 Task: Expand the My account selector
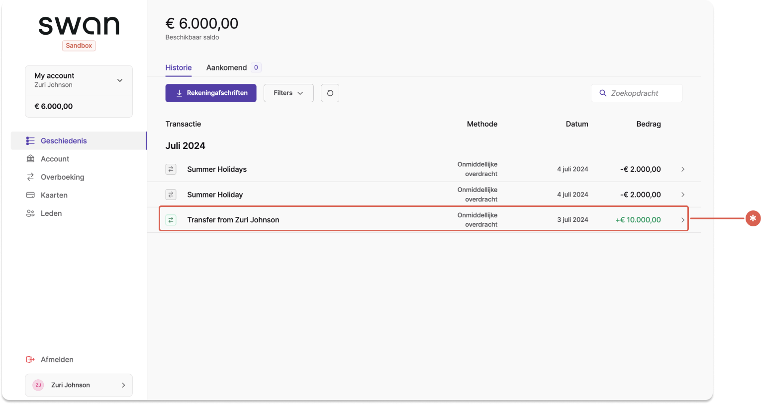79,80
